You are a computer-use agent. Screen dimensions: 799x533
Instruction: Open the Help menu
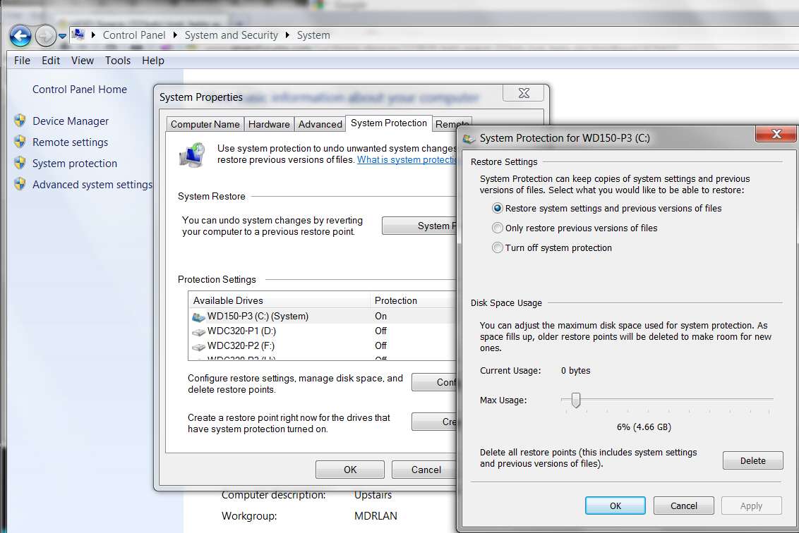click(153, 61)
